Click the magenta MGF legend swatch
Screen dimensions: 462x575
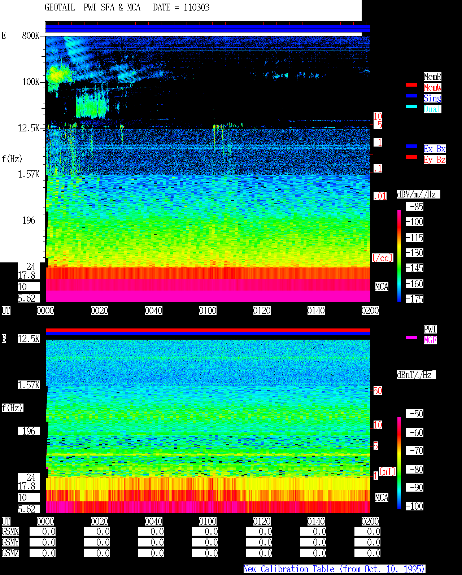[x=411, y=337]
